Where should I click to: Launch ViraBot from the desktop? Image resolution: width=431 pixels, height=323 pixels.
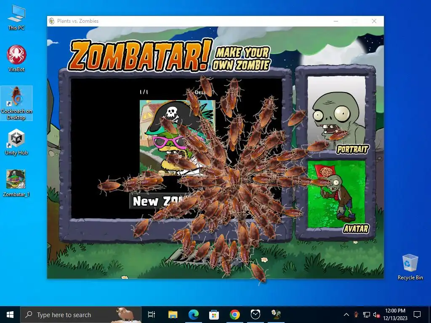coord(16,58)
